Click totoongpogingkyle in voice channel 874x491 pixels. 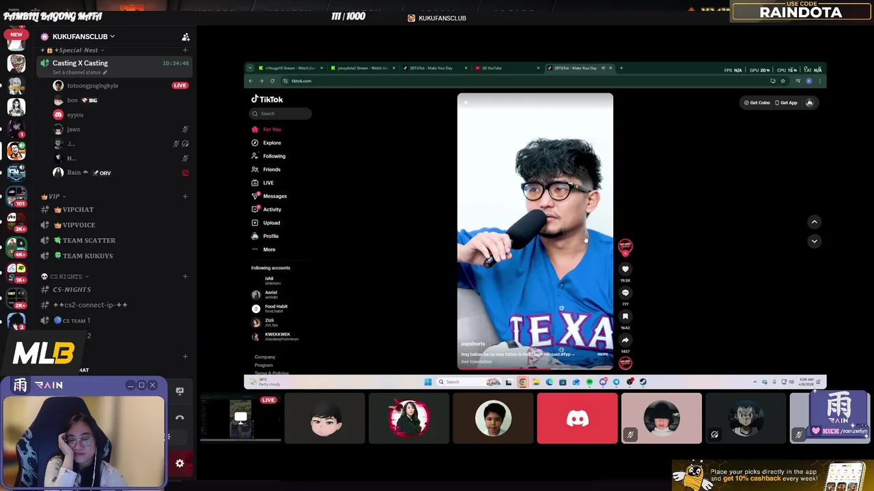(x=93, y=86)
